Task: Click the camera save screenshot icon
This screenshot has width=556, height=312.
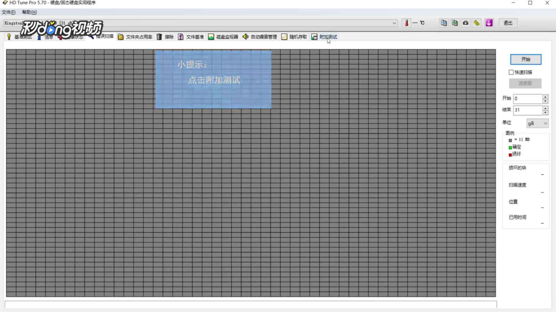Action: click(x=466, y=23)
